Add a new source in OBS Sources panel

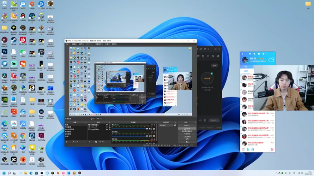tap(90, 142)
